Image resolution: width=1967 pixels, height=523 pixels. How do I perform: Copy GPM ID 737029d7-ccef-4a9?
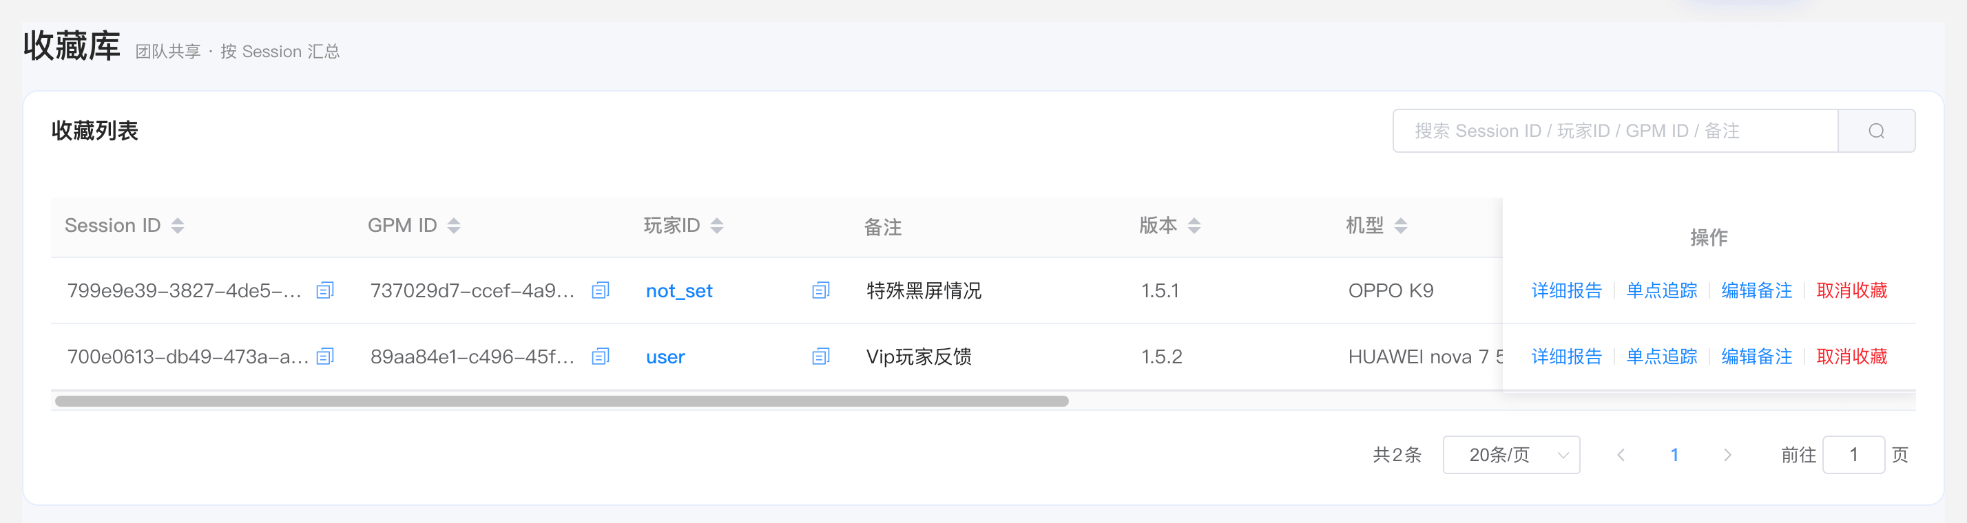click(601, 290)
